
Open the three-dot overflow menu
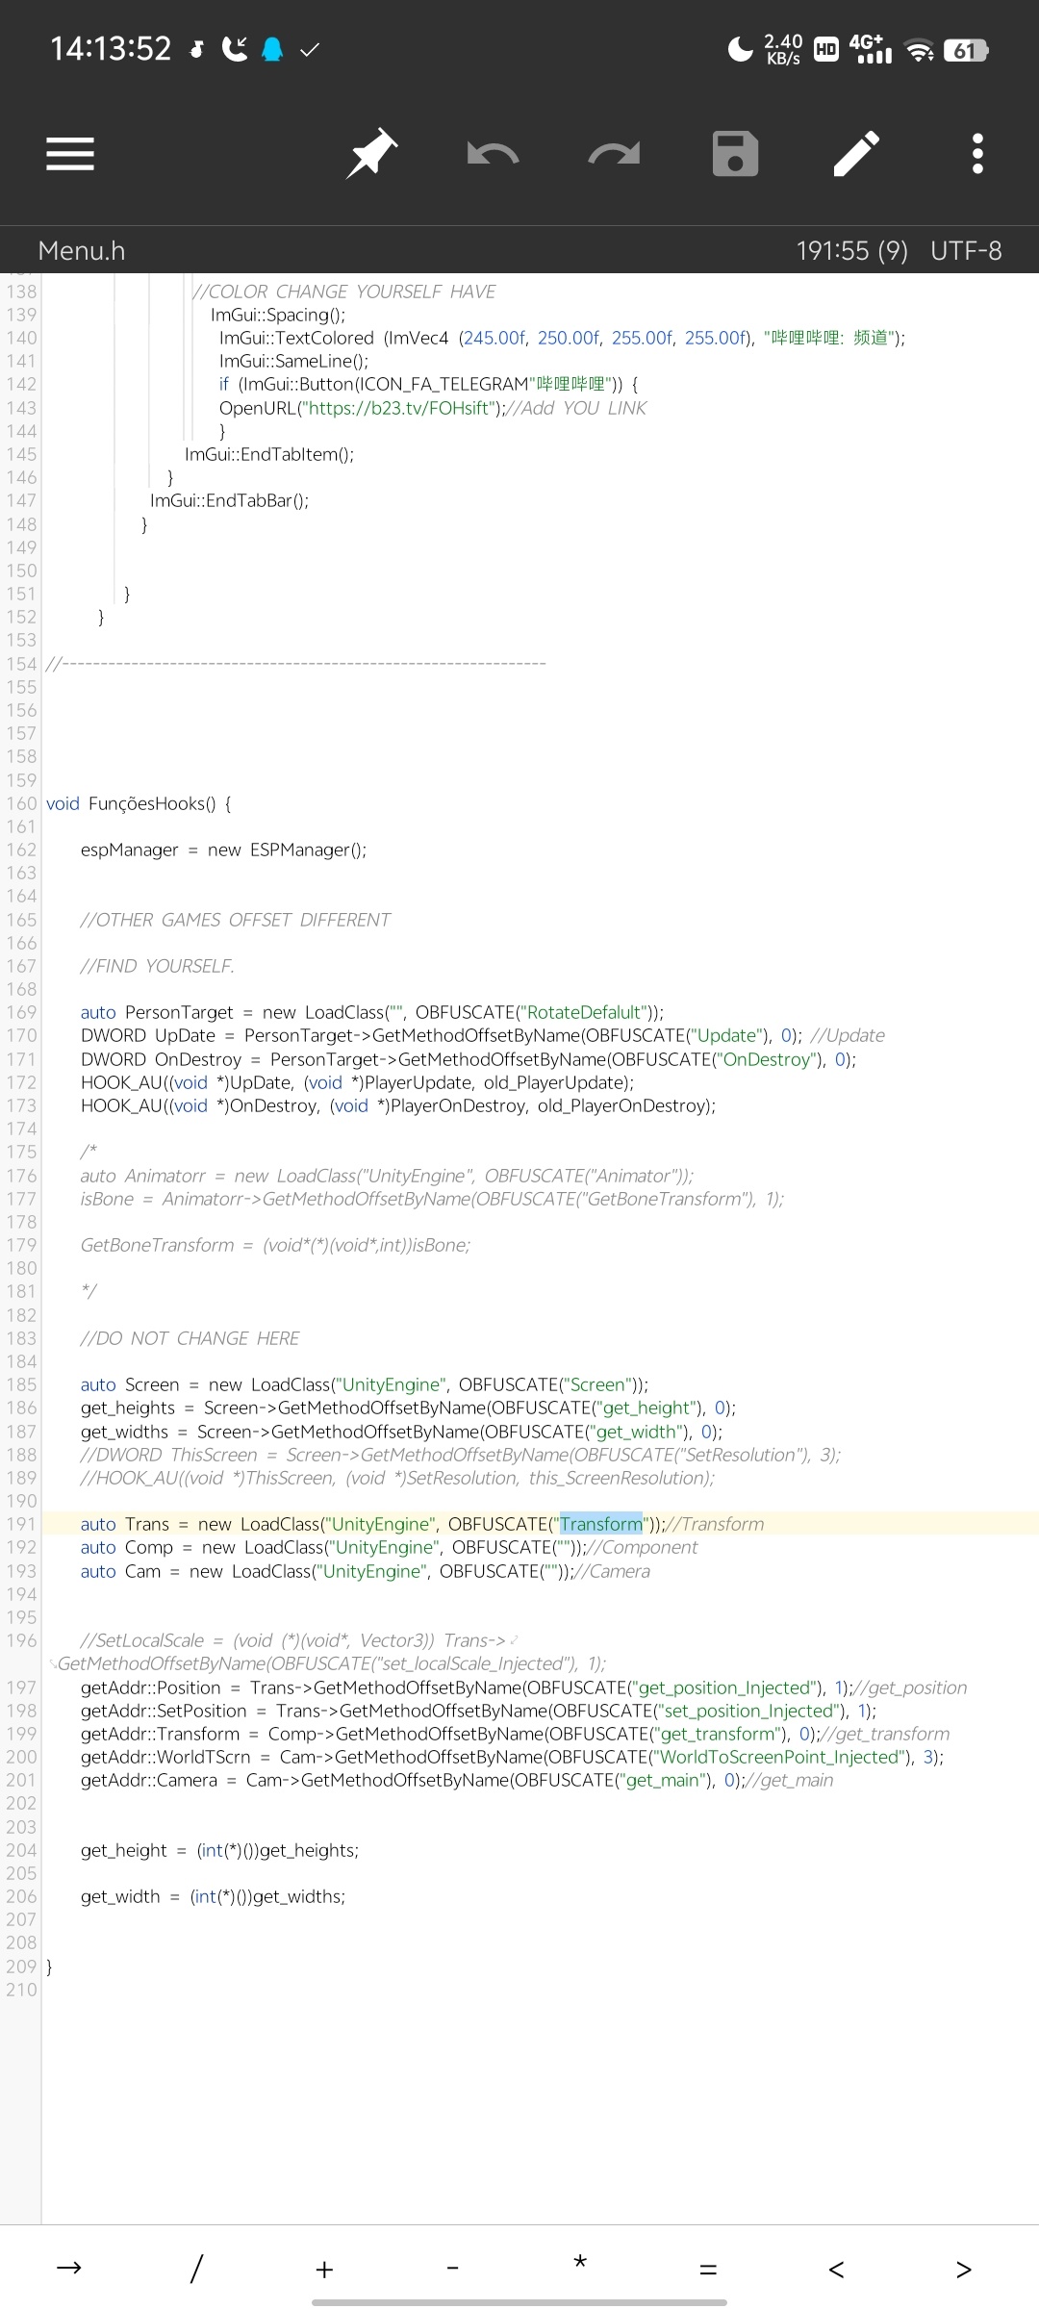[977, 154]
